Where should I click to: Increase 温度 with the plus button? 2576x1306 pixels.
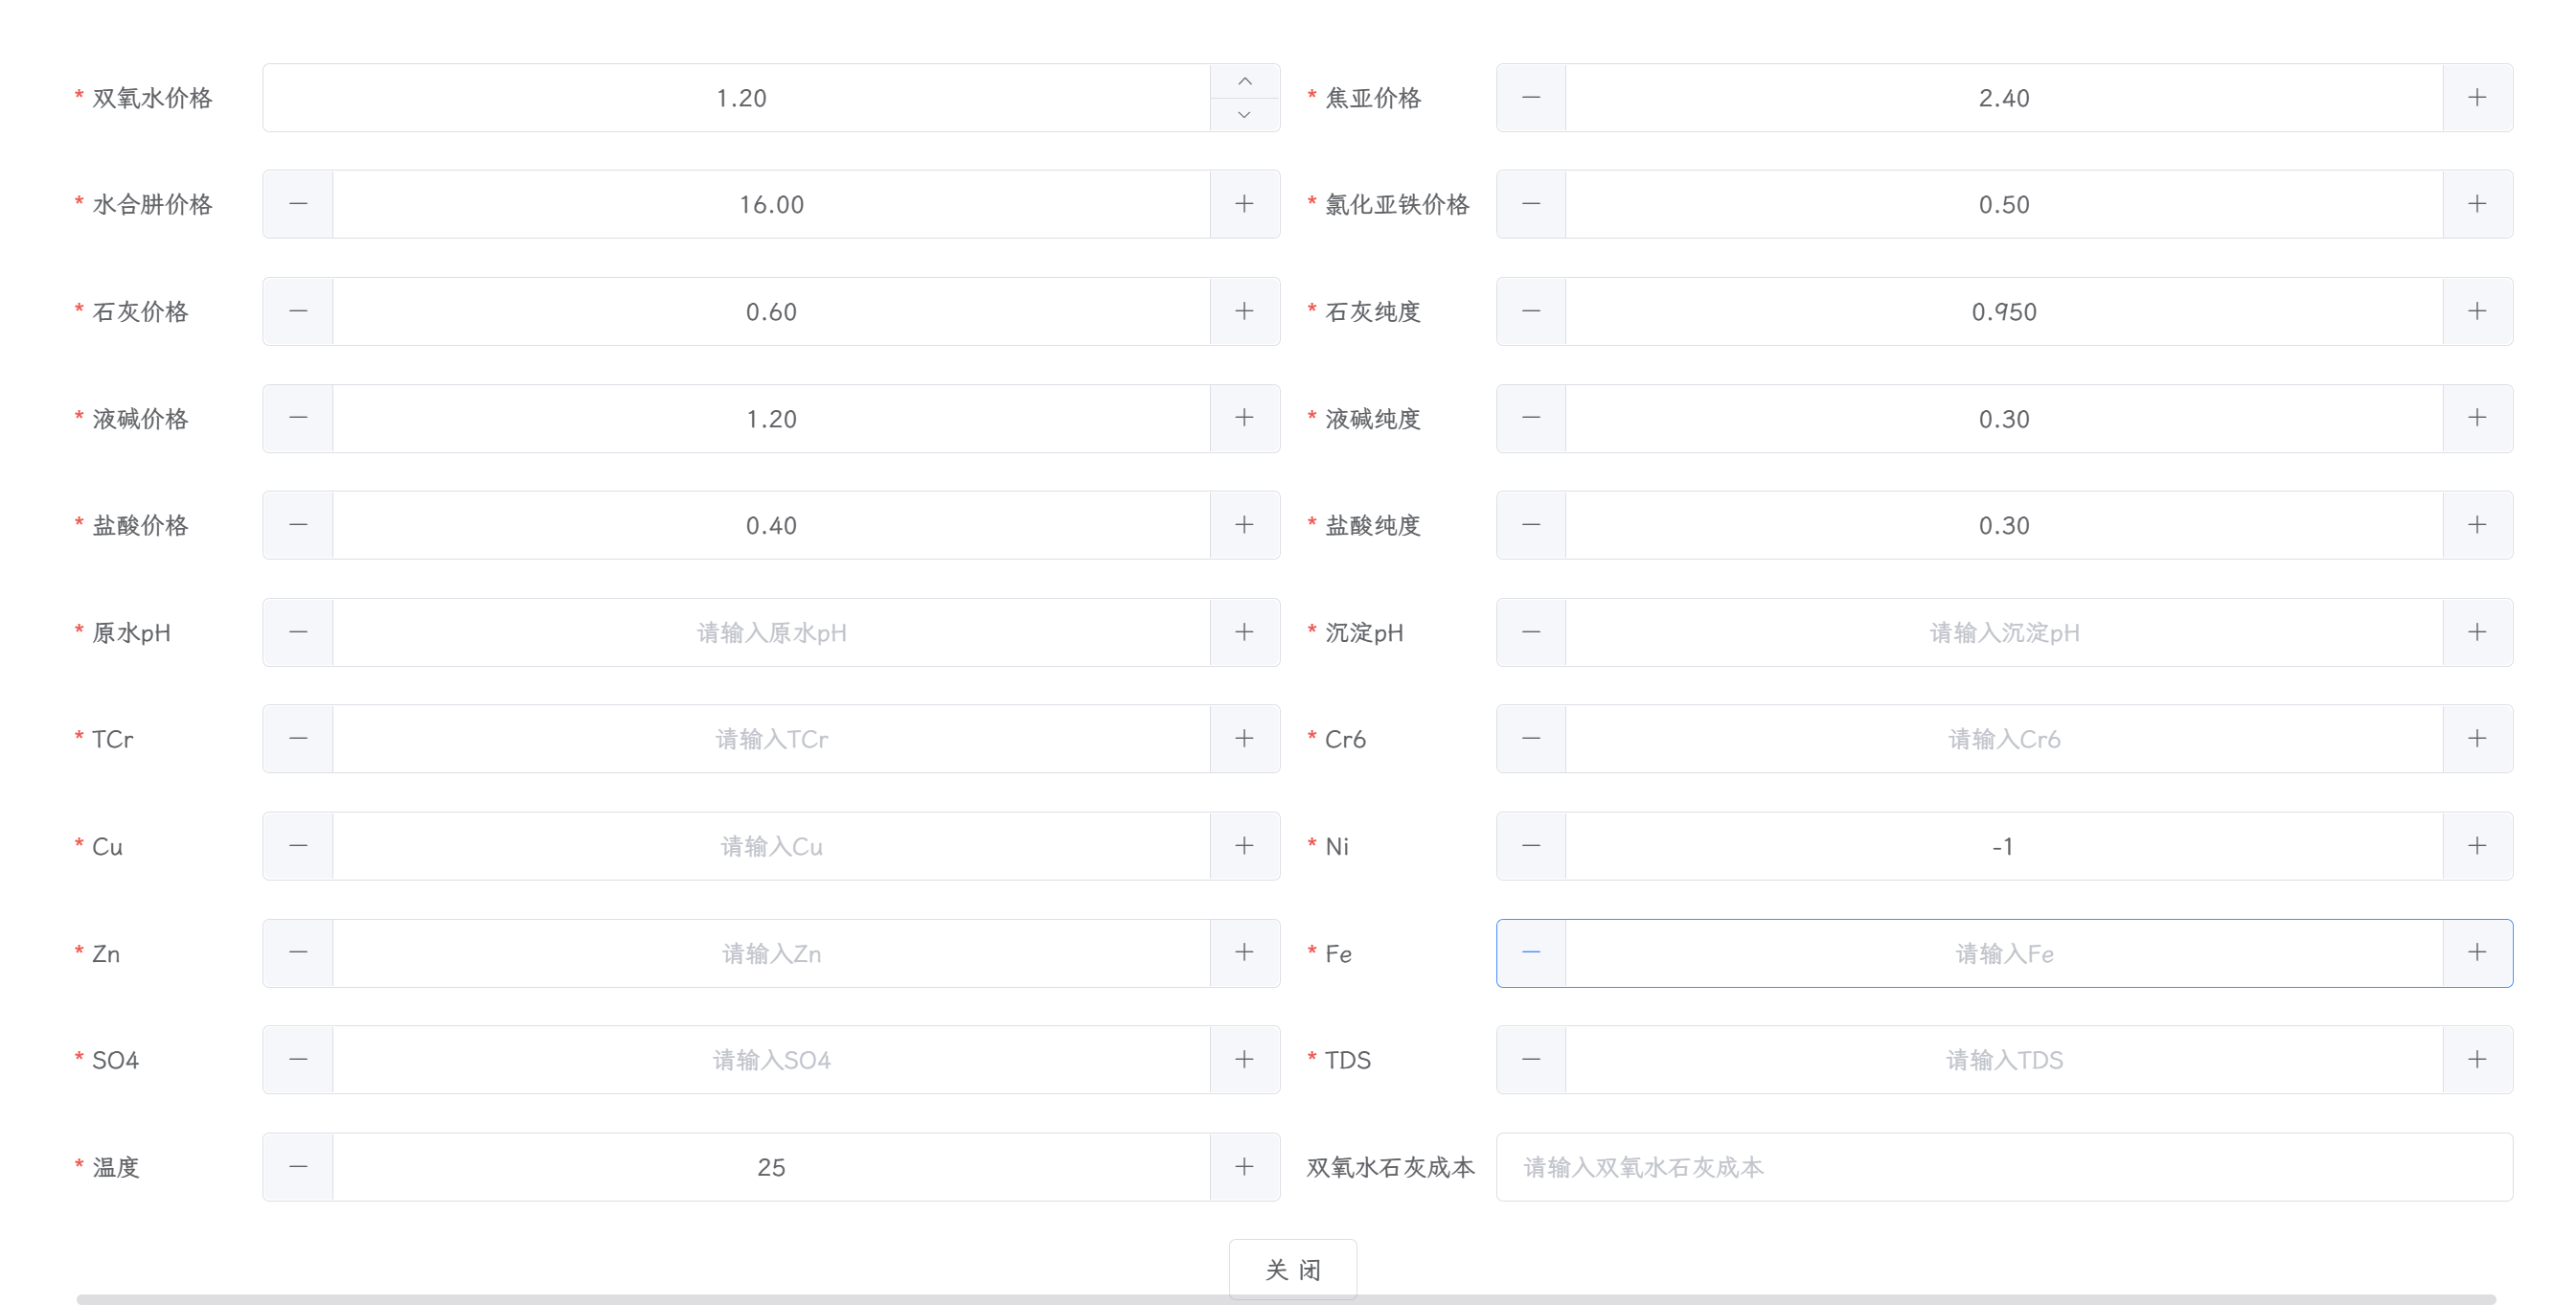pyautogui.click(x=1244, y=1167)
